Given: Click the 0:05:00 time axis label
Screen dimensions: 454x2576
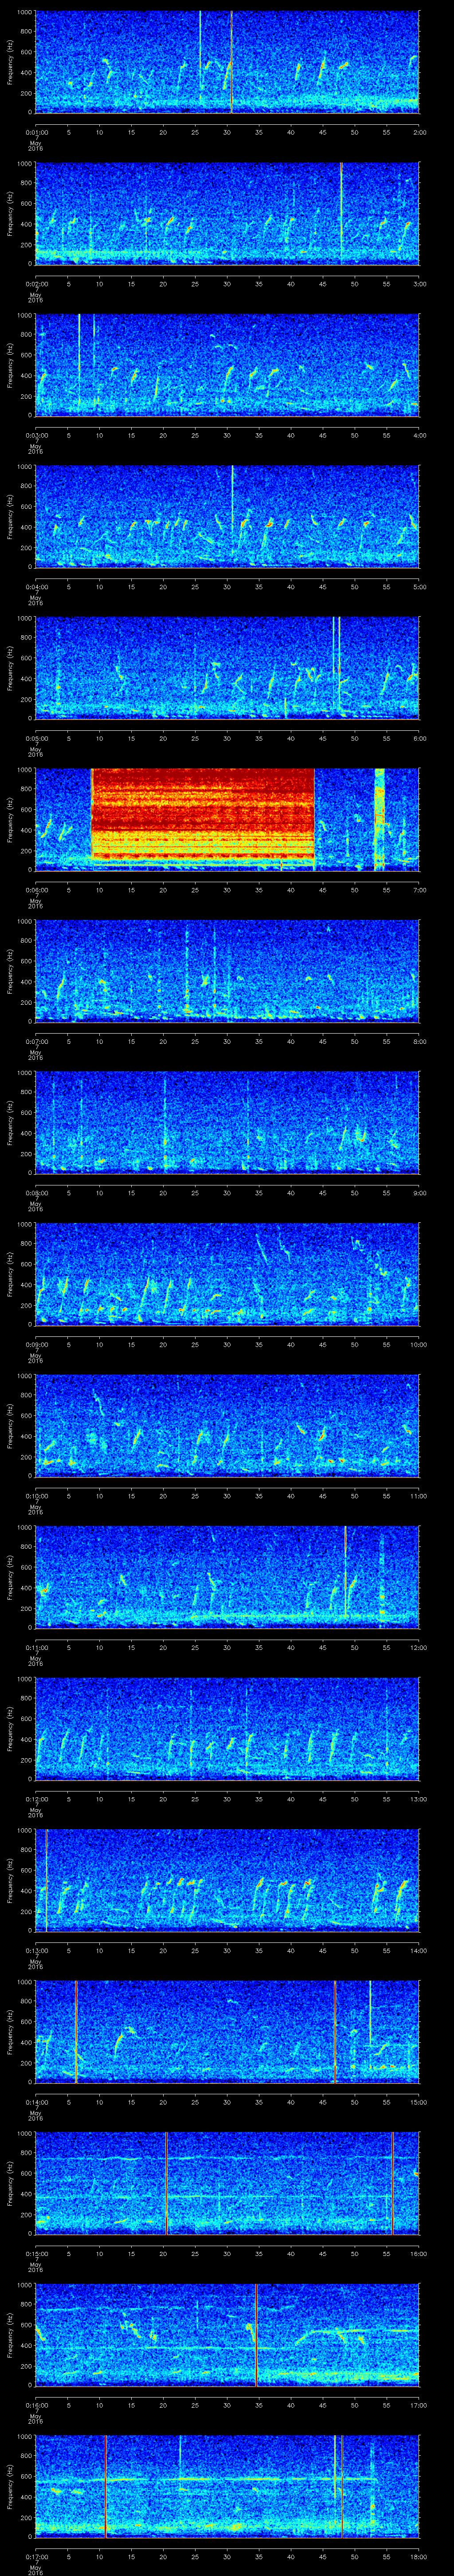Looking at the screenshot, I should [x=36, y=738].
